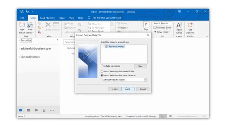Viewport: 226px width, 127px height.
Task: Click the Undo arrow in title bar
Action: (27, 12)
